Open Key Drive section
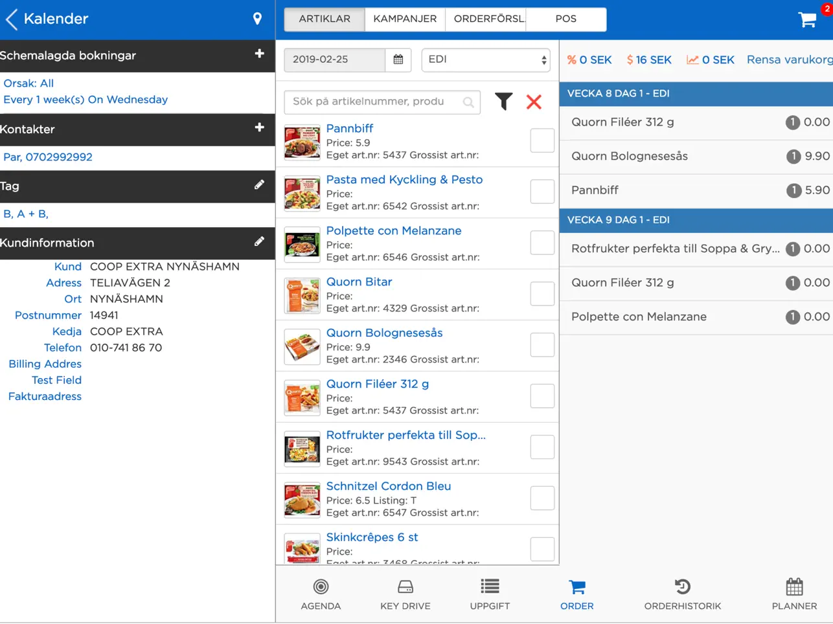 click(x=405, y=595)
